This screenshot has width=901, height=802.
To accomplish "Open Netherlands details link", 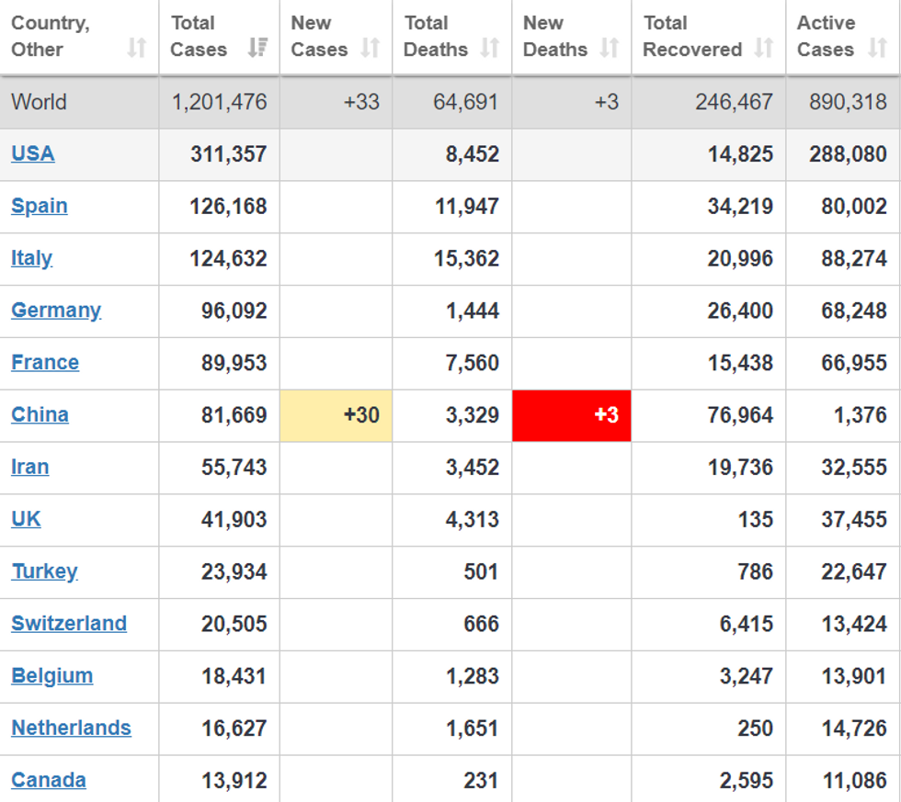I will click(72, 729).
